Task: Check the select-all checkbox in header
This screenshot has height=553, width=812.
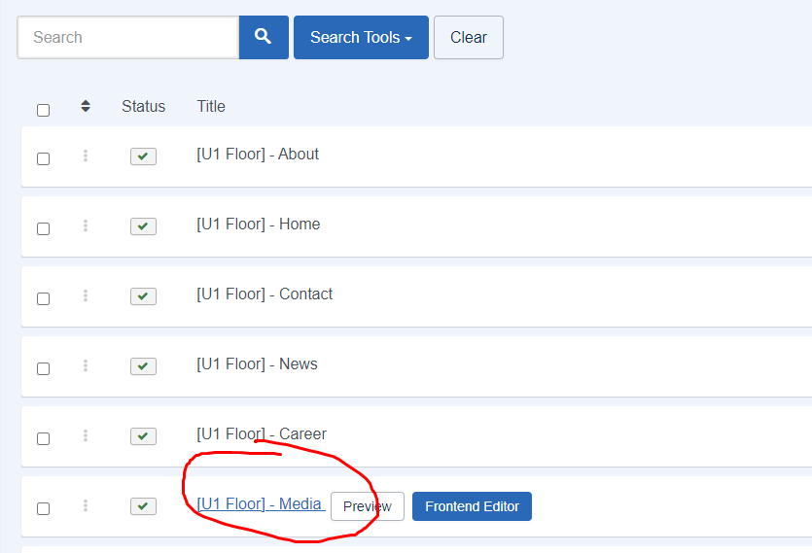Action: [x=44, y=110]
